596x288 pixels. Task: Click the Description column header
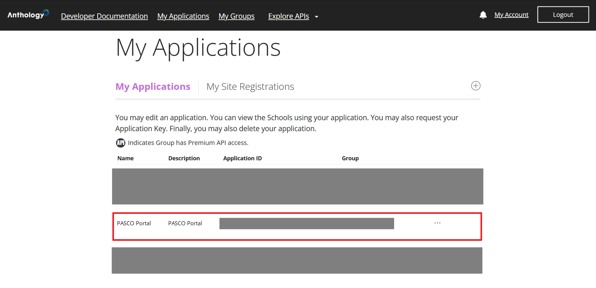[x=184, y=158]
